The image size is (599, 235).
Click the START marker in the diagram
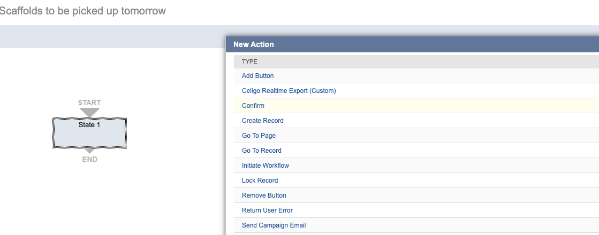click(x=89, y=103)
